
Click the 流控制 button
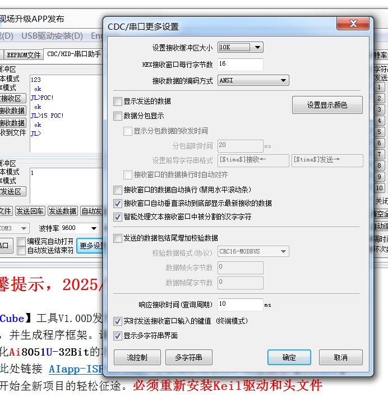tap(137, 357)
